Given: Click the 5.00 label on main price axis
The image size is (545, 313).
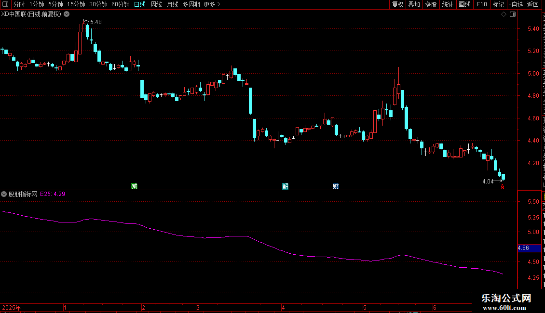Looking at the screenshot, I should pos(533,74).
